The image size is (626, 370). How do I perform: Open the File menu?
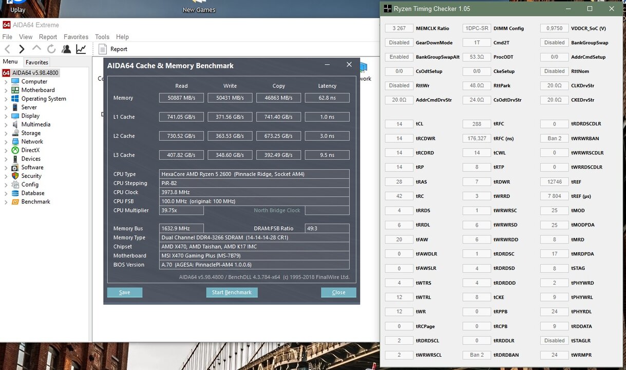tap(7, 37)
